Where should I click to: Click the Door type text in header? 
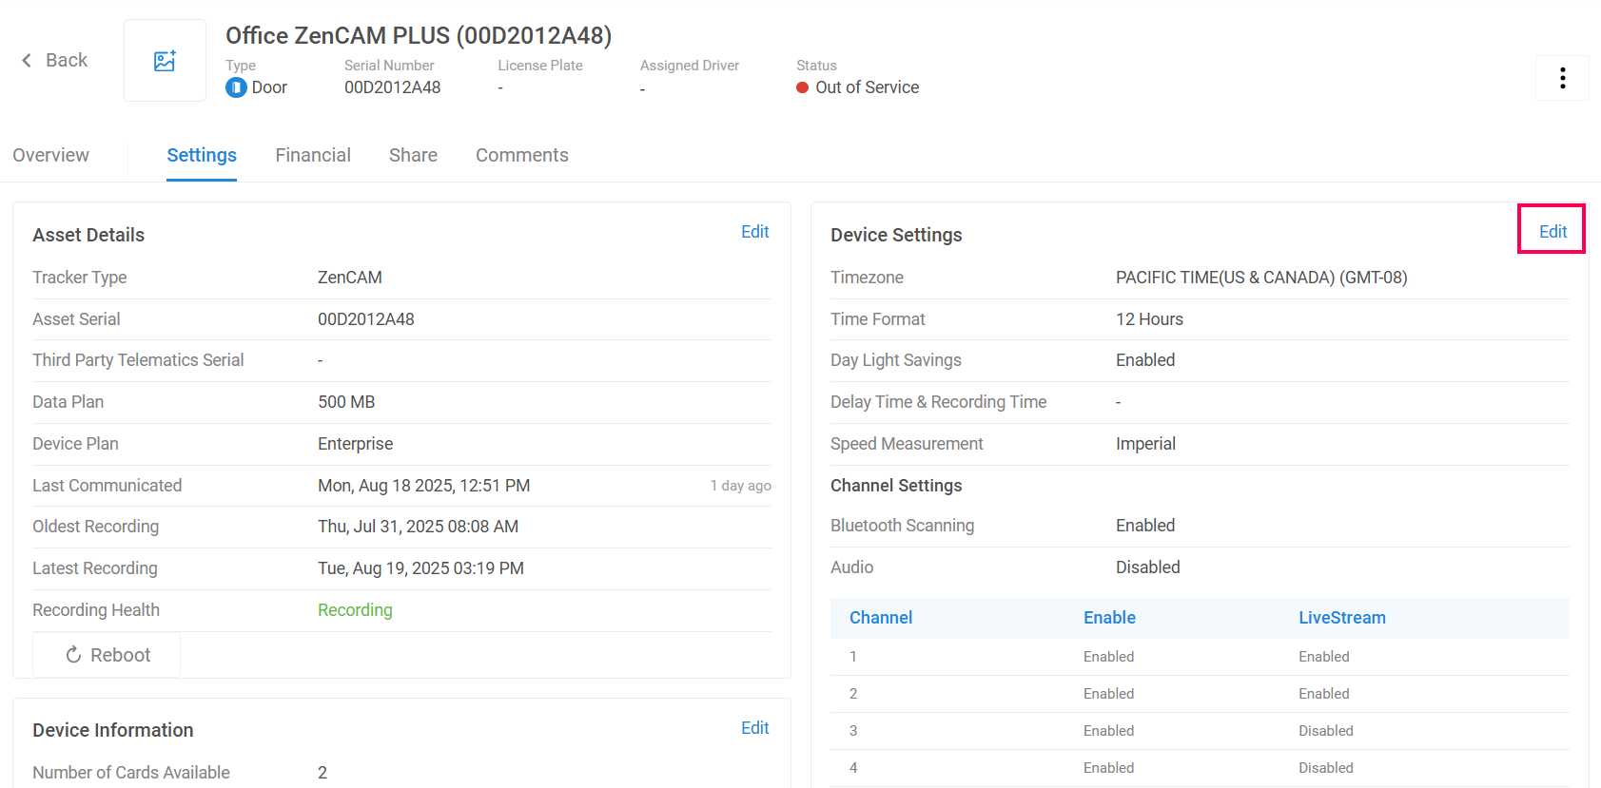tap(269, 87)
